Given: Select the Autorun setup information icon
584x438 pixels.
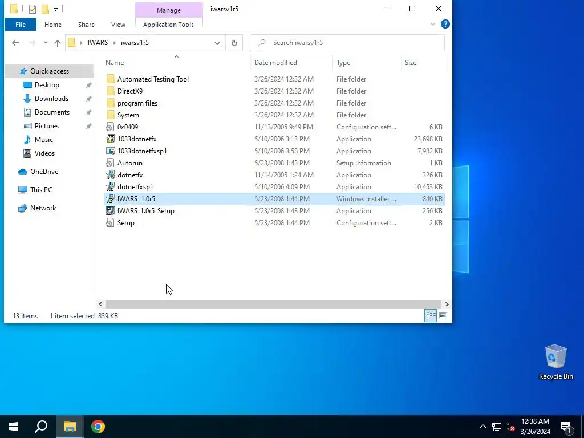Looking at the screenshot, I should pos(110,163).
